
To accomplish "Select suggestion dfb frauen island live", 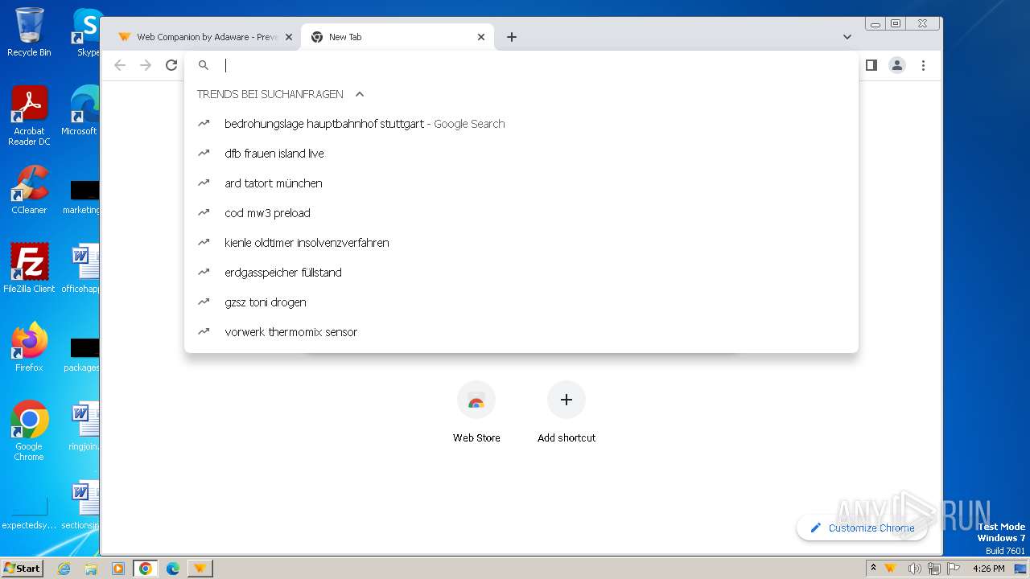I will coord(521,154).
